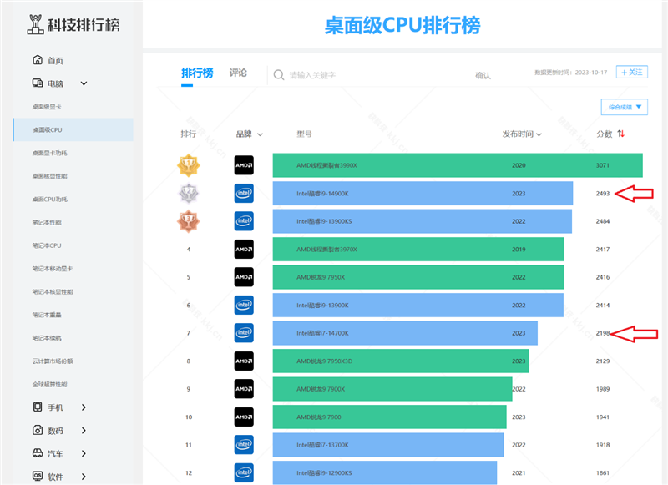The height and width of the screenshot is (485, 668).
Task: Expand the 手机 sidebar section chevron
Action: click(83, 407)
